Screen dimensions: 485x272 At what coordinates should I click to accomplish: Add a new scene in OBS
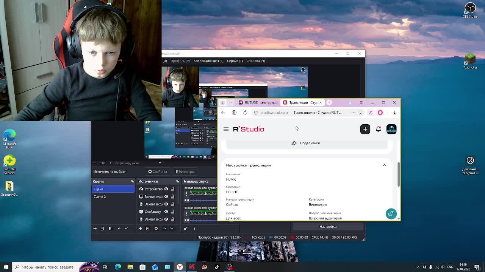point(95,228)
